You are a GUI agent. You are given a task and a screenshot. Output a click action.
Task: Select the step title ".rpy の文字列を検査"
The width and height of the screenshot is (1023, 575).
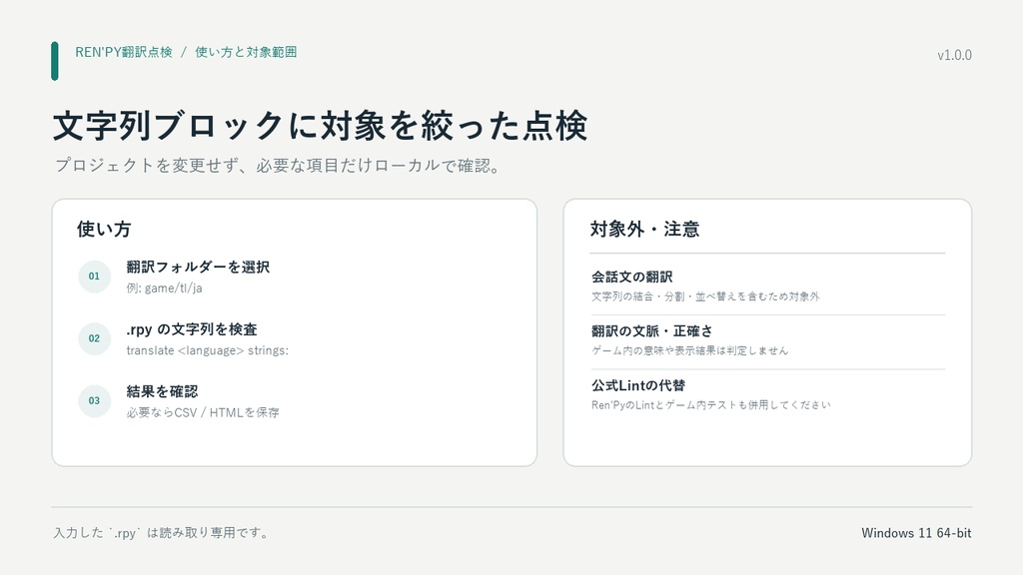192,329
